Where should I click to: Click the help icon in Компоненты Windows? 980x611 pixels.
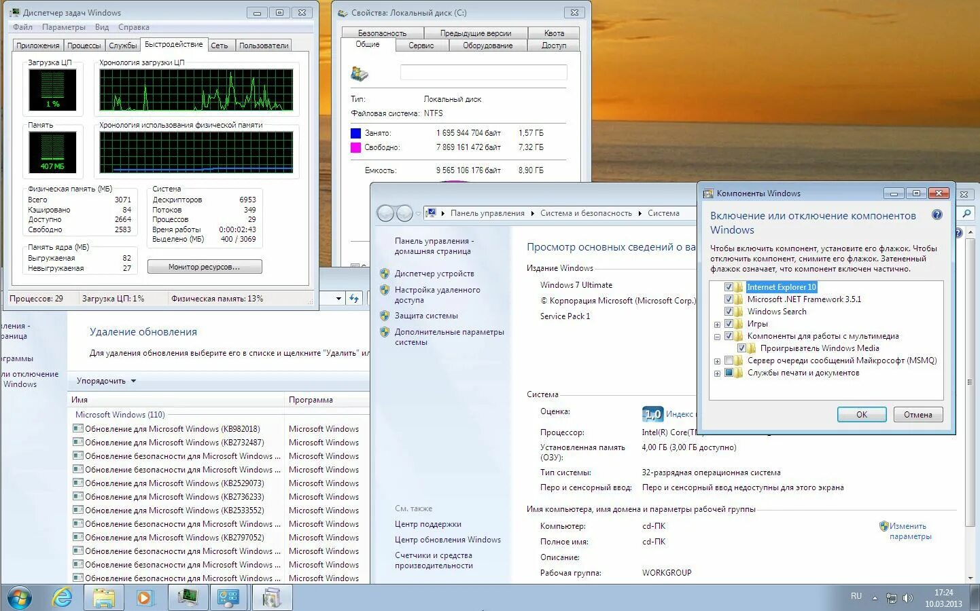(x=937, y=215)
